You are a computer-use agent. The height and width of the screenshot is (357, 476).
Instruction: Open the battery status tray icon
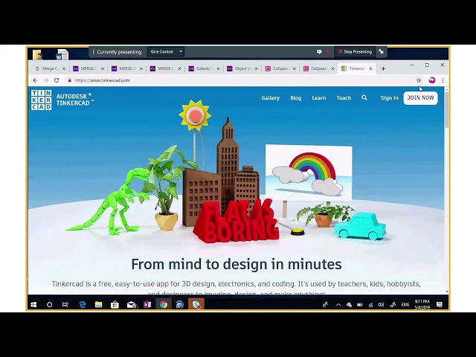pyautogui.click(x=360, y=305)
